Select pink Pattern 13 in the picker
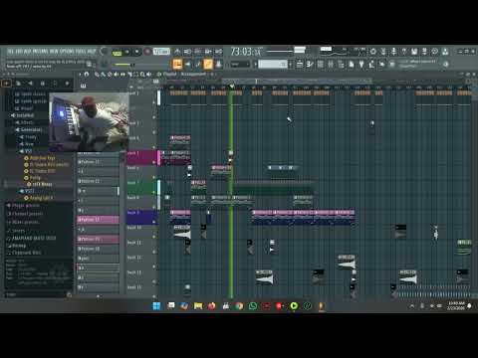 point(98,220)
